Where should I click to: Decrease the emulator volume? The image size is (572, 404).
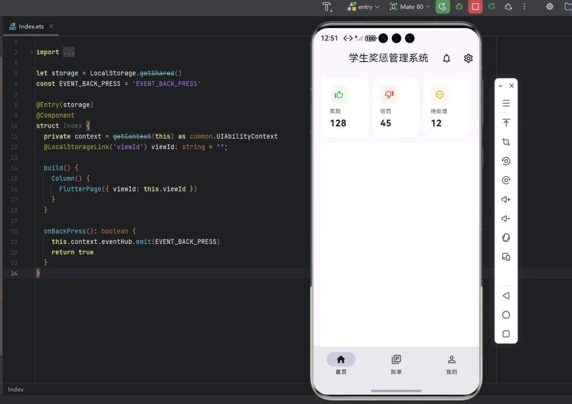click(x=506, y=218)
